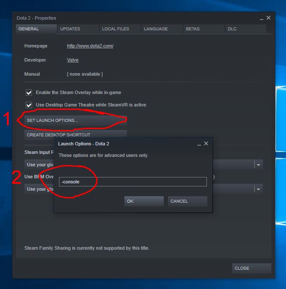Click CLOSE button in Properties window
286x289 pixels.
click(x=251, y=268)
